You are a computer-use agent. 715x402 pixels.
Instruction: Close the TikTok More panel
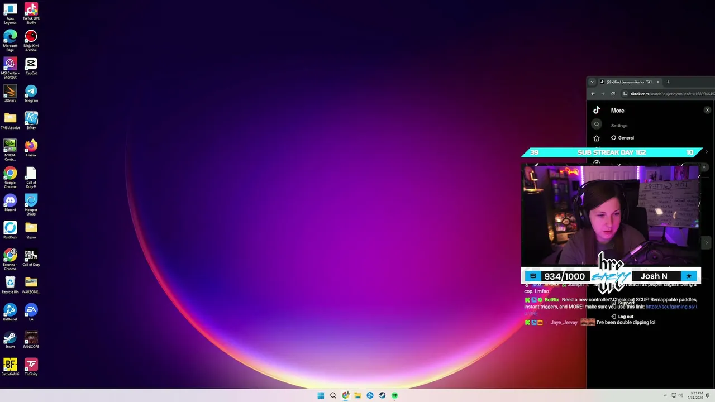(x=707, y=110)
